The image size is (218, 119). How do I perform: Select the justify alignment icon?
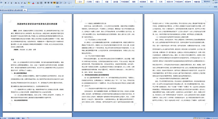click(x=54, y=3)
